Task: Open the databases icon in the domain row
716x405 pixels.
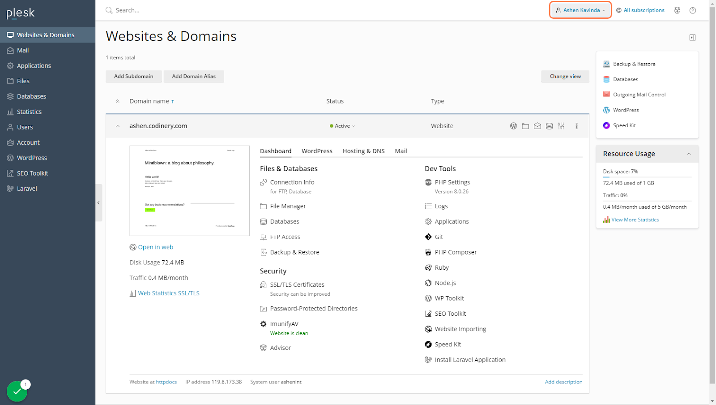Action: tap(549, 126)
